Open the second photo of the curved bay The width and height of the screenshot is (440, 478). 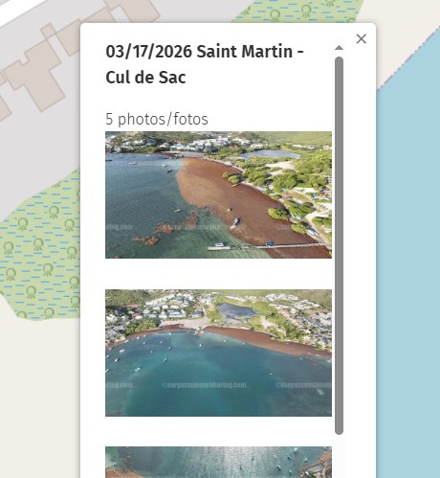(218, 353)
